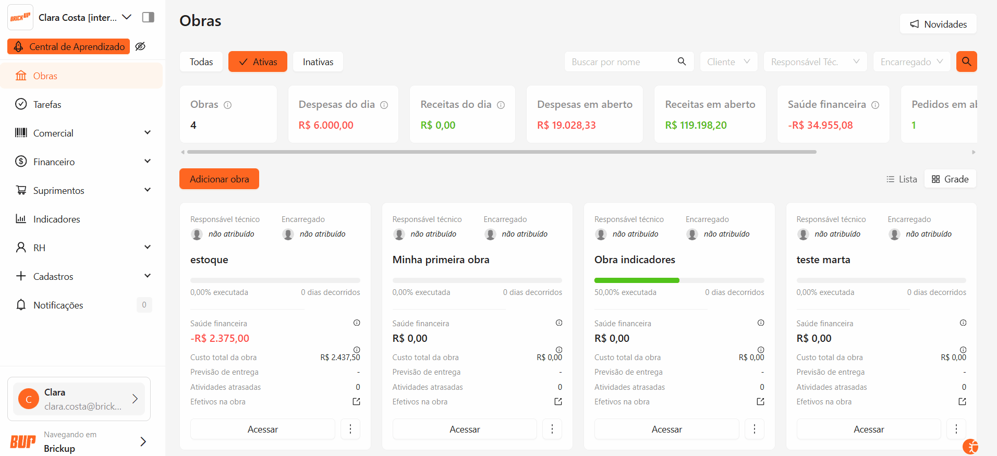997x456 pixels.
Task: Open the Responsável Téc. dropdown
Action: 814,61
